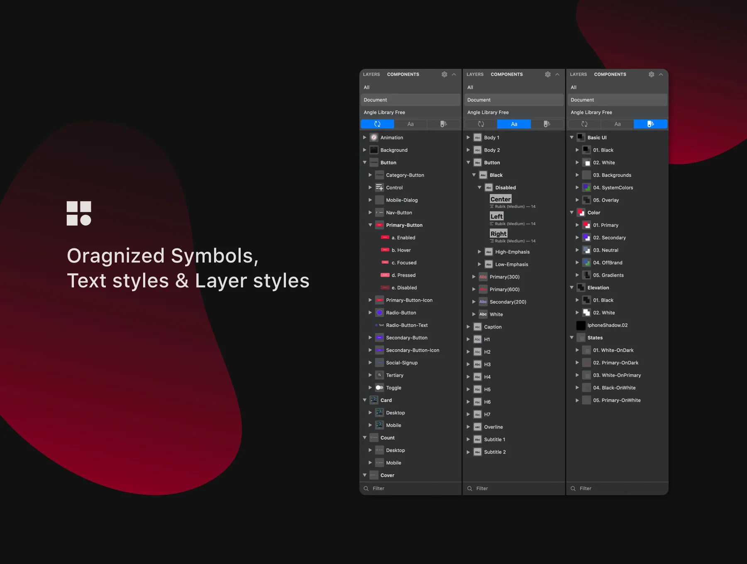Select the Symbols filter in the third panel
The width and height of the screenshot is (747, 564).
pyautogui.click(x=584, y=124)
